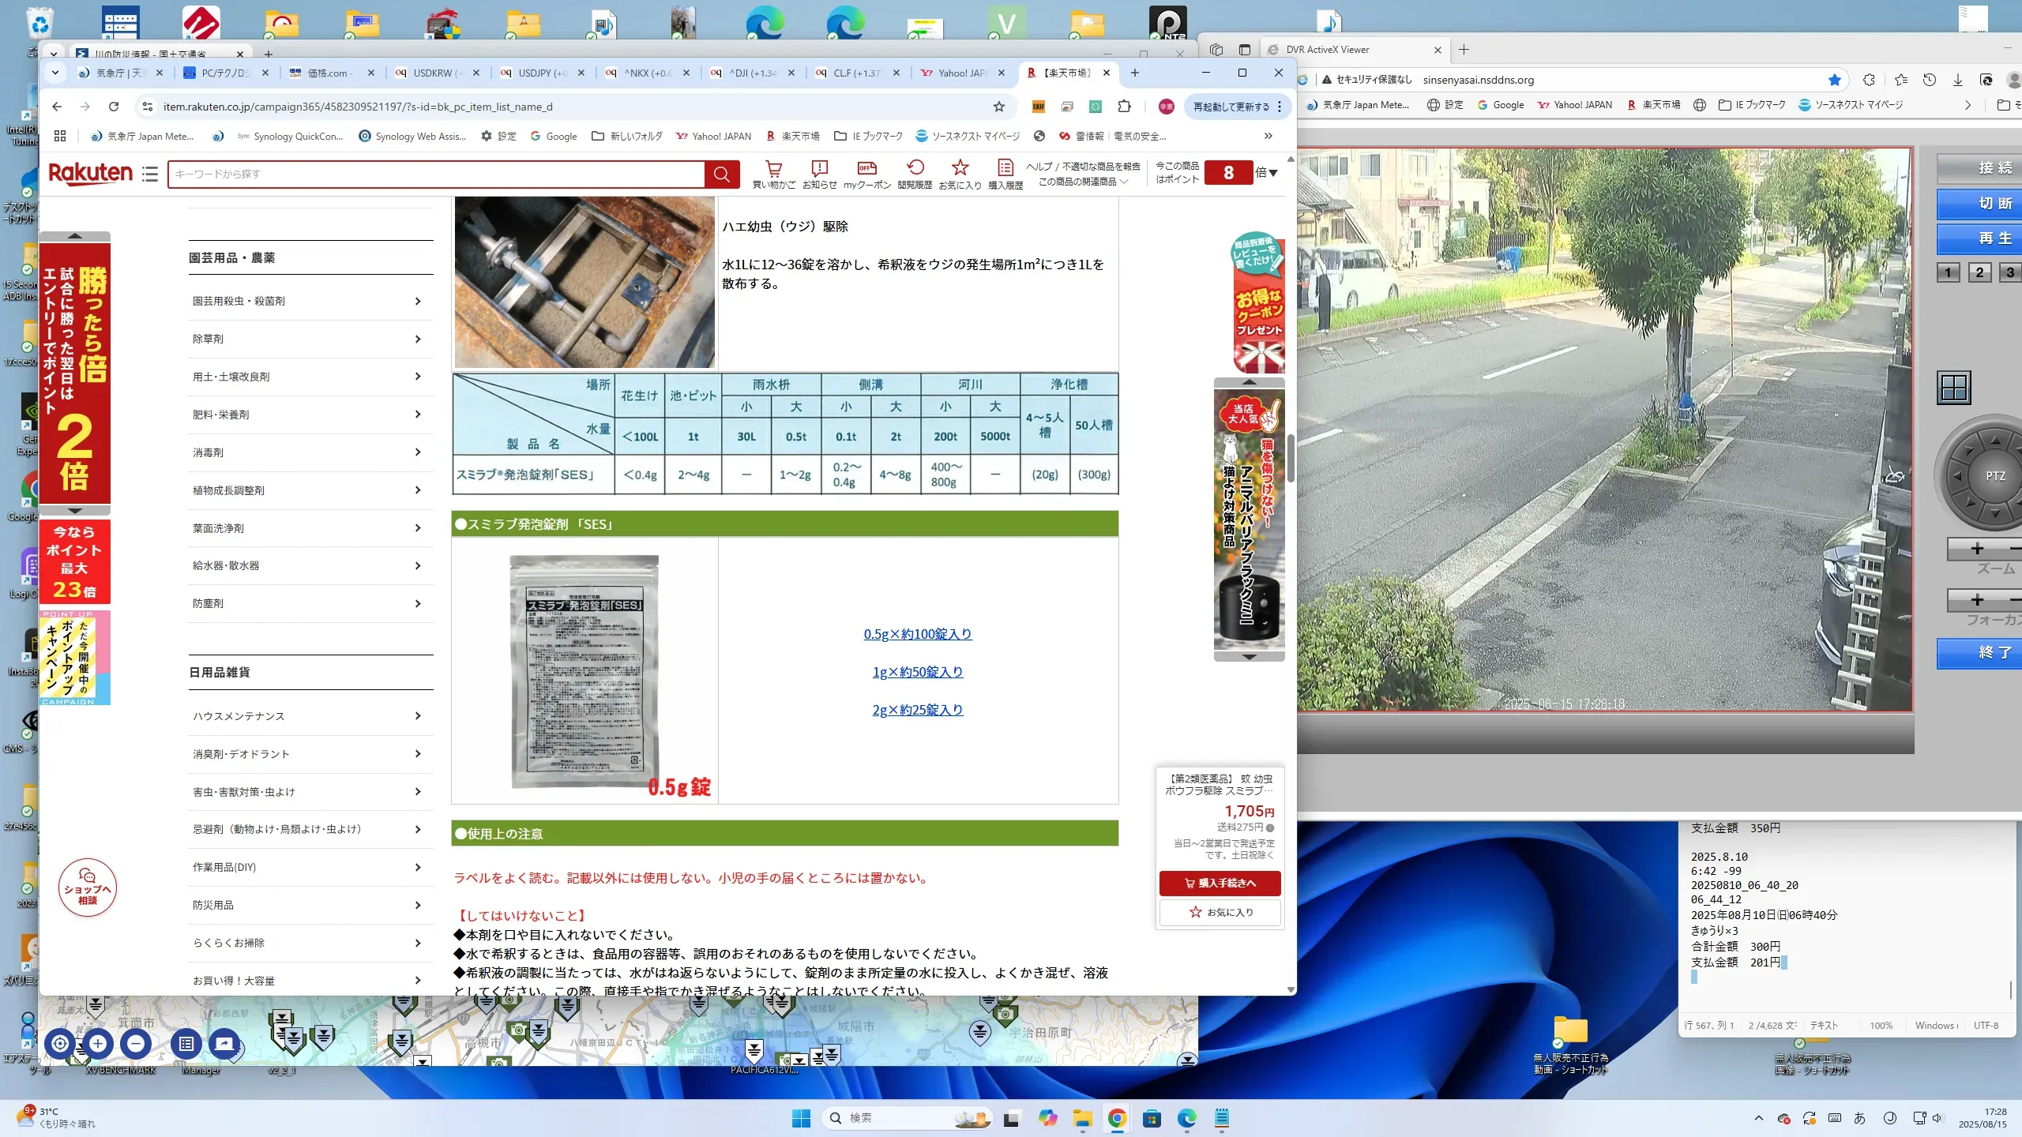This screenshot has height=1137, width=2022.
Task: Select camera channel 2 button
Action: click(1979, 273)
